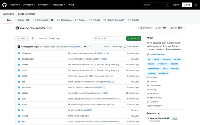This screenshot has width=200, height=125.
Task: Click the Notifications bell button
Action: (146, 28)
